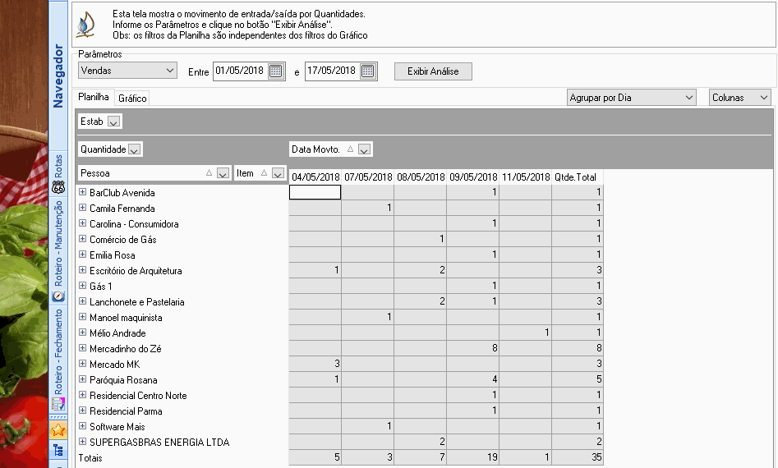Open the Agrupar por Dia combo box

[631, 98]
